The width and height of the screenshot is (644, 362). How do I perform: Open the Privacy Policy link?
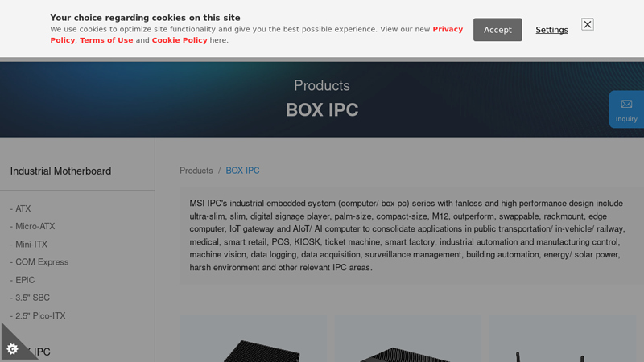click(448, 29)
